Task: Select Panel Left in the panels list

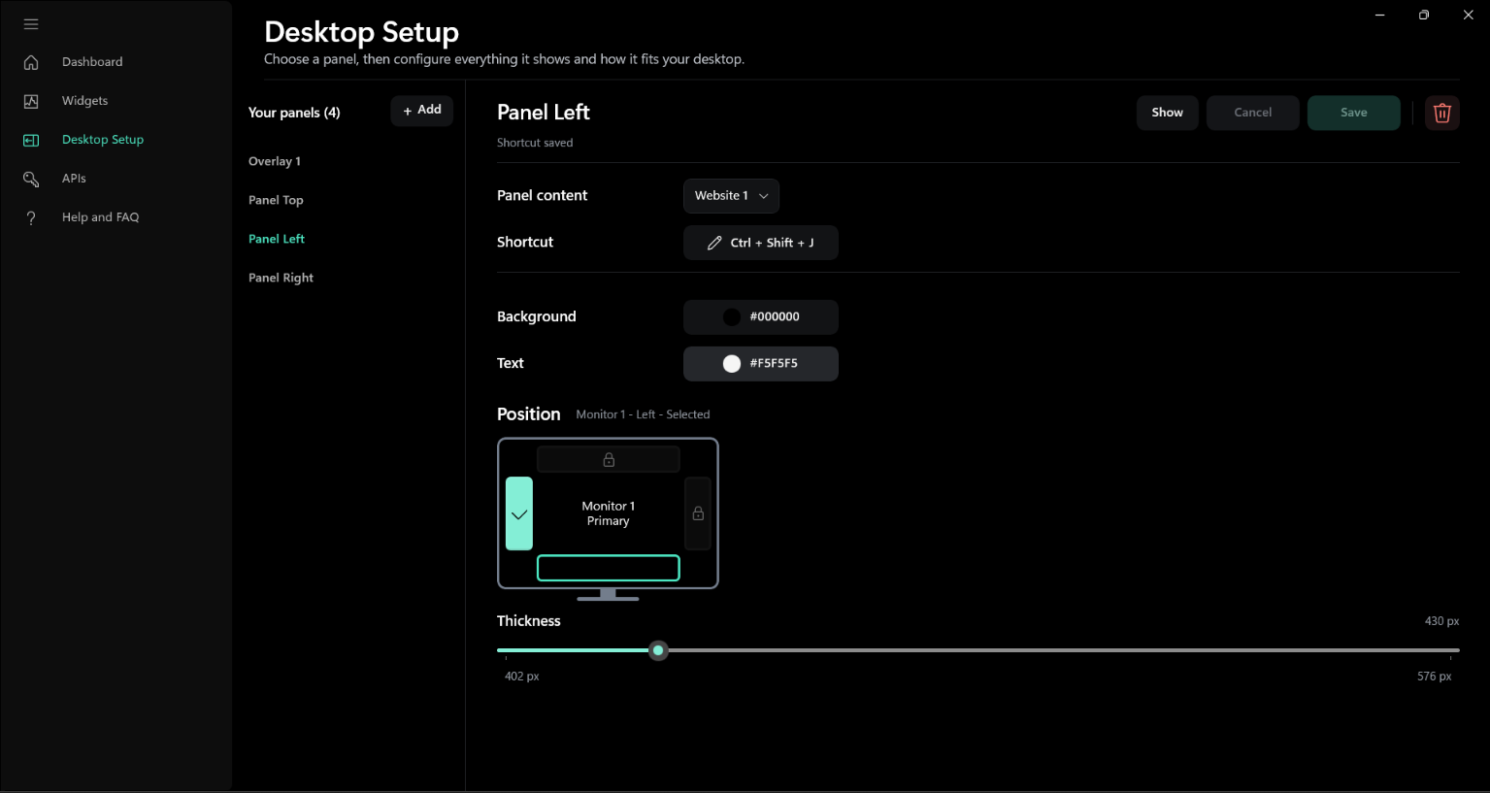Action: tap(277, 239)
